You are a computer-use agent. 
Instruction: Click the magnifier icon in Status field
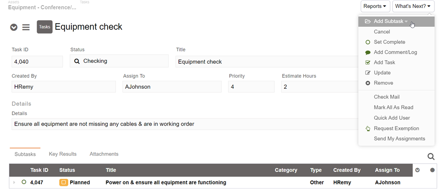tap(77, 61)
